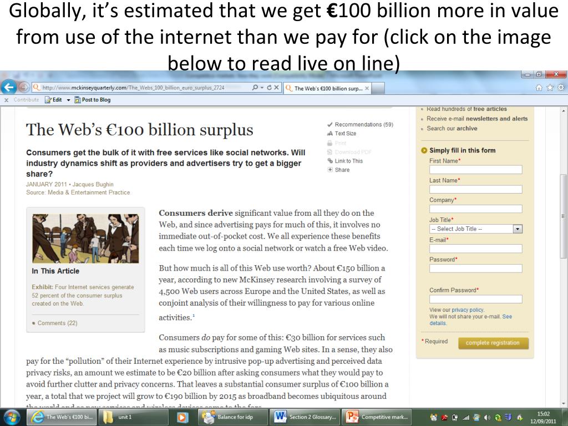Click 'Media & Entertainment Practice' source text
The width and height of the screenshot is (568, 426).
click(x=89, y=192)
